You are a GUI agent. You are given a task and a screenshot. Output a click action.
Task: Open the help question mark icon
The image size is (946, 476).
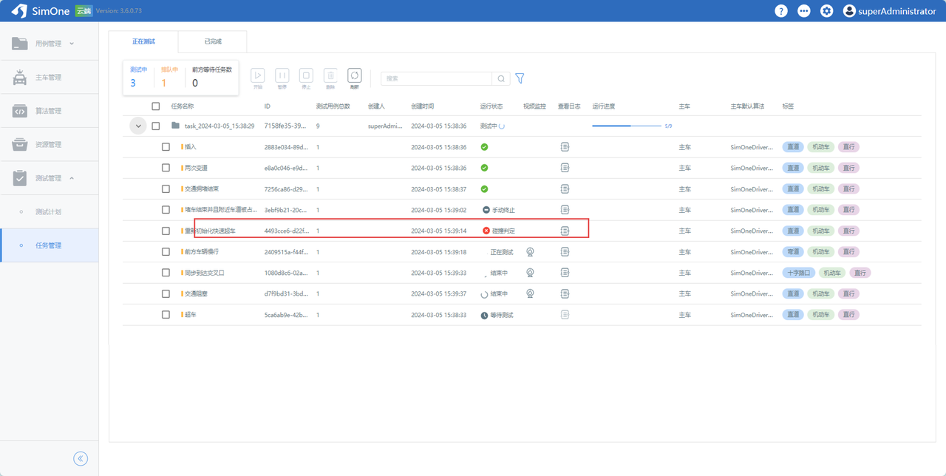(780, 11)
